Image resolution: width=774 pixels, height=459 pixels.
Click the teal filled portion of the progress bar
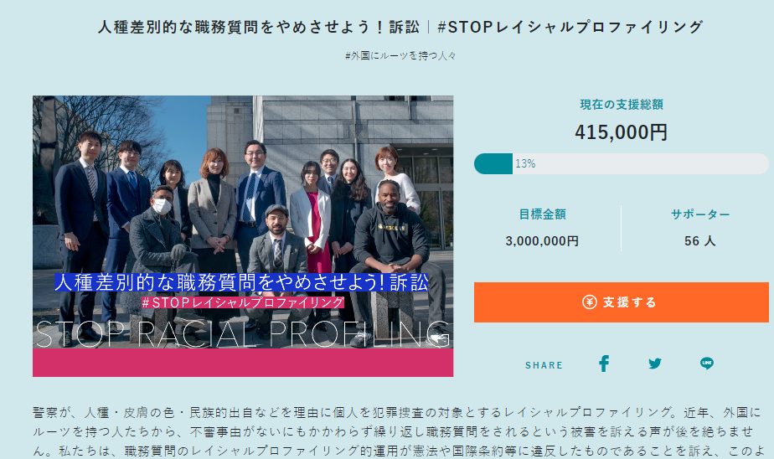click(x=493, y=164)
